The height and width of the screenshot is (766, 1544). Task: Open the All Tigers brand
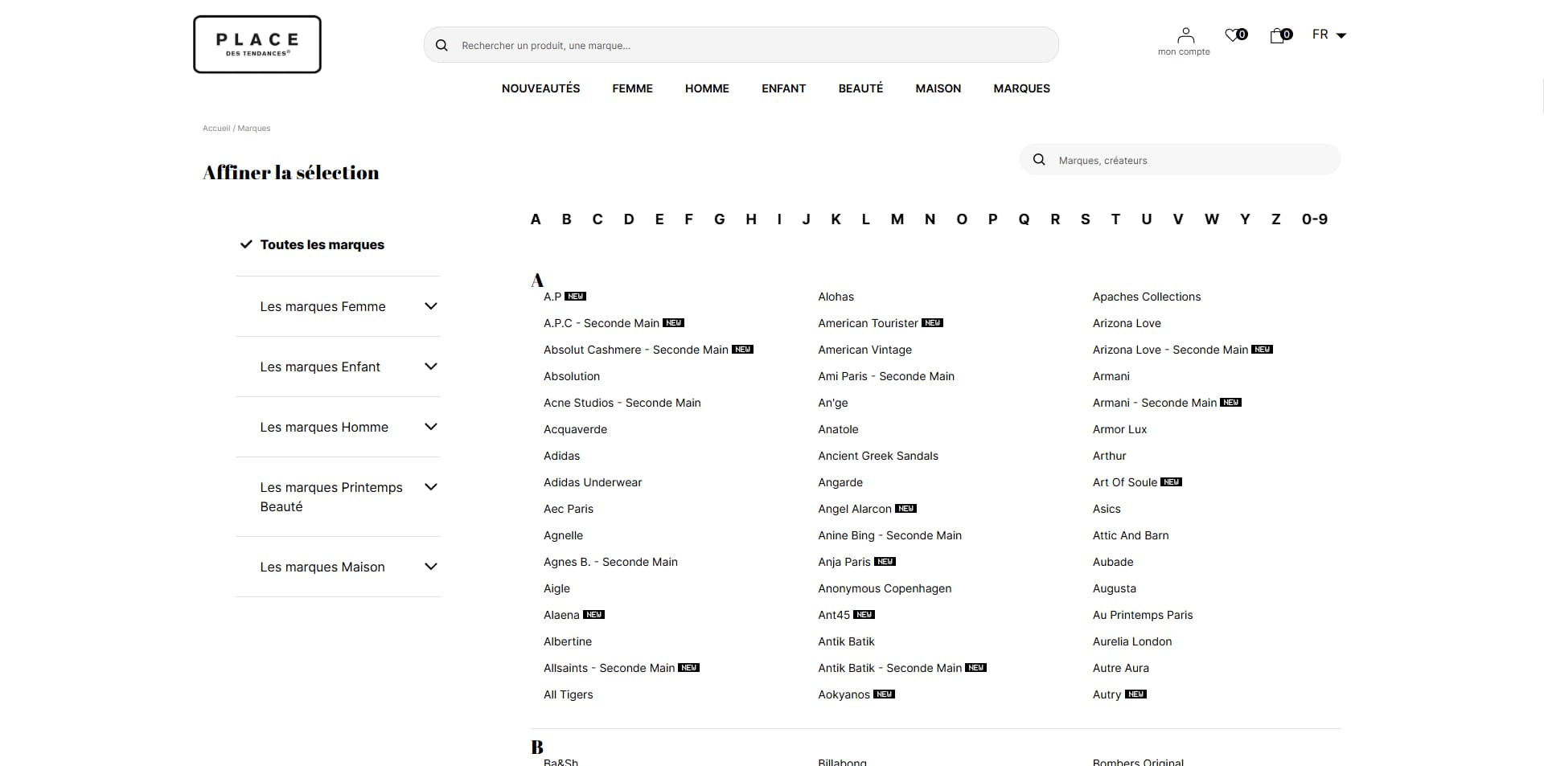point(568,694)
